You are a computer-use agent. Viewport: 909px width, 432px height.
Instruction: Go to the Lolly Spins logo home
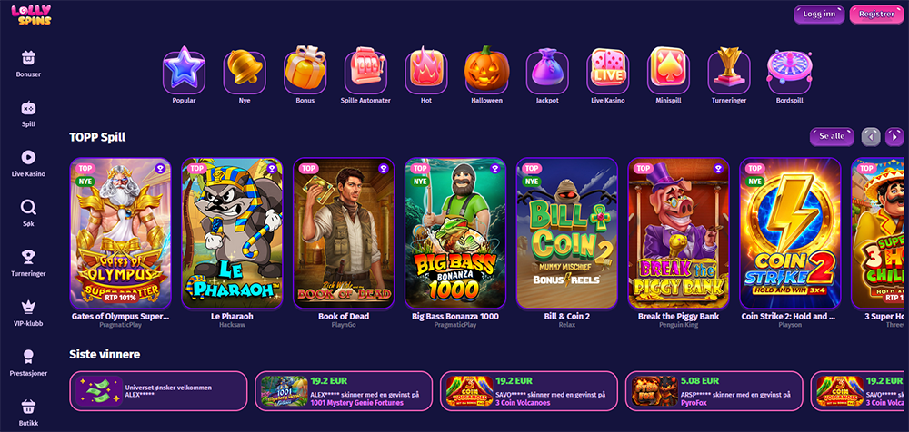click(x=31, y=15)
